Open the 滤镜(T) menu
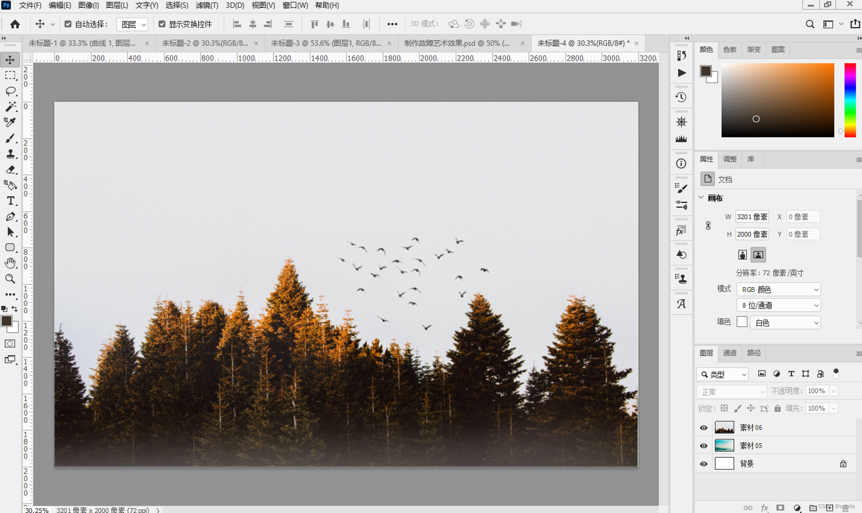Screen dimensions: 862x513 tap(207, 5)
